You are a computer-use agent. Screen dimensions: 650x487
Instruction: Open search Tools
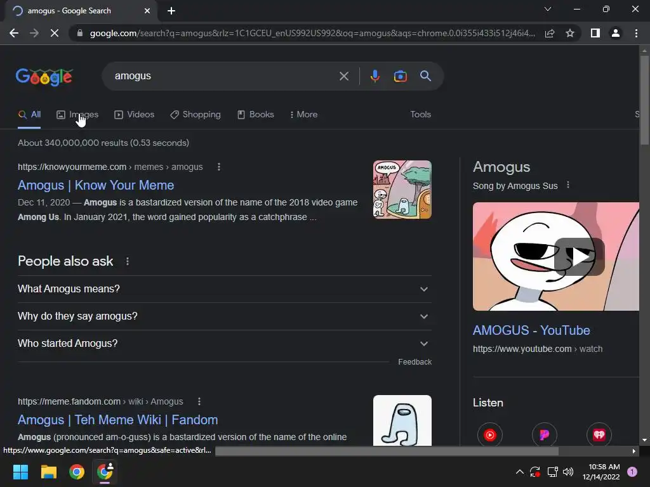click(420, 115)
